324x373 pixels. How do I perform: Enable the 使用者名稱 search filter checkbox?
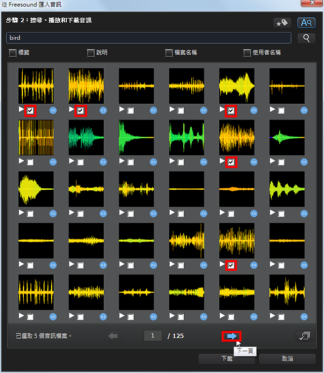(x=247, y=53)
